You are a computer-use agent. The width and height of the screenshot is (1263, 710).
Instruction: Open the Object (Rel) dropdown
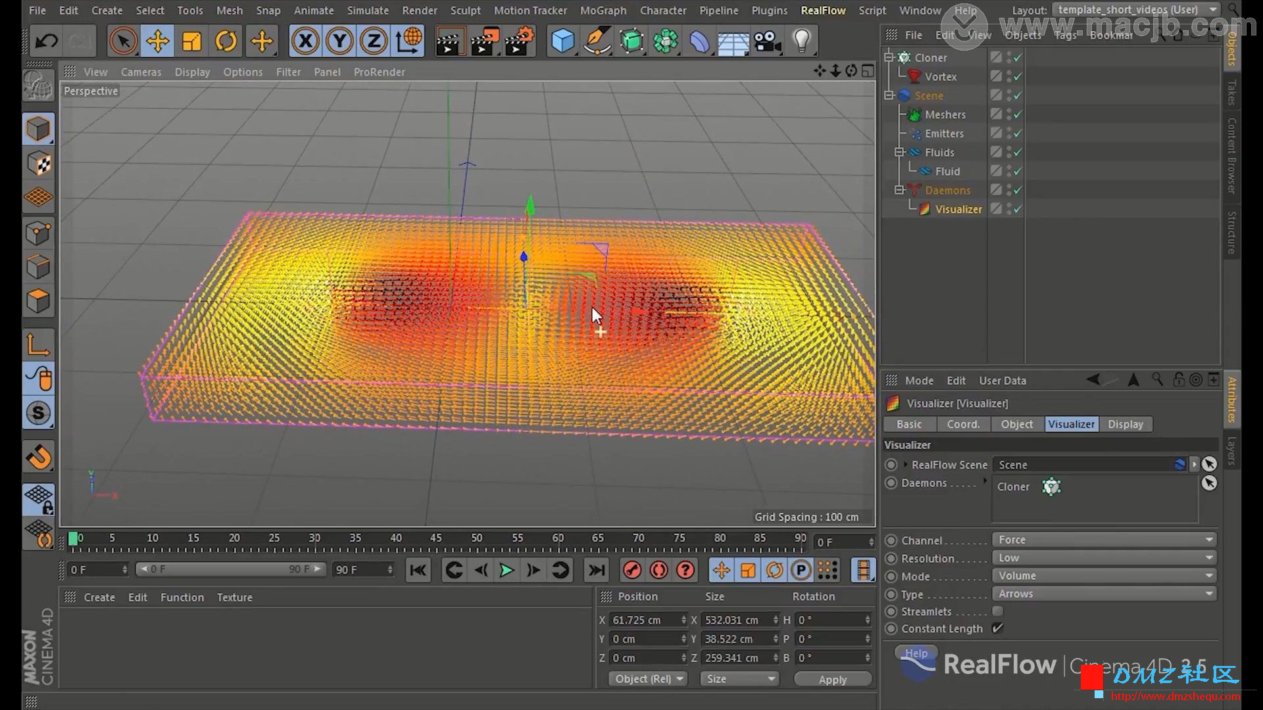(x=647, y=679)
